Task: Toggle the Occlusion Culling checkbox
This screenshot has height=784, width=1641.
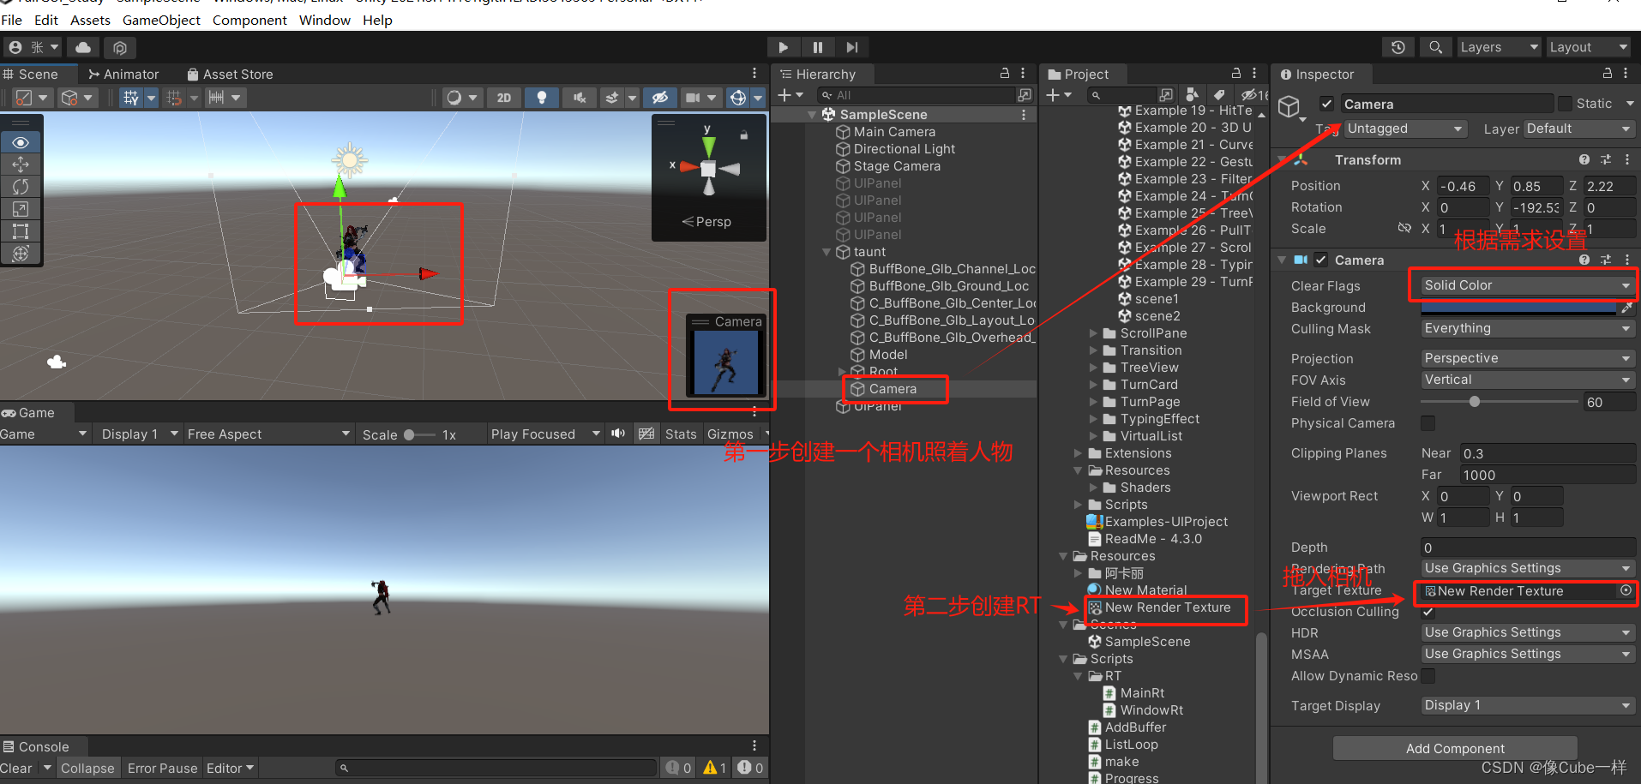Action: coord(1428,612)
